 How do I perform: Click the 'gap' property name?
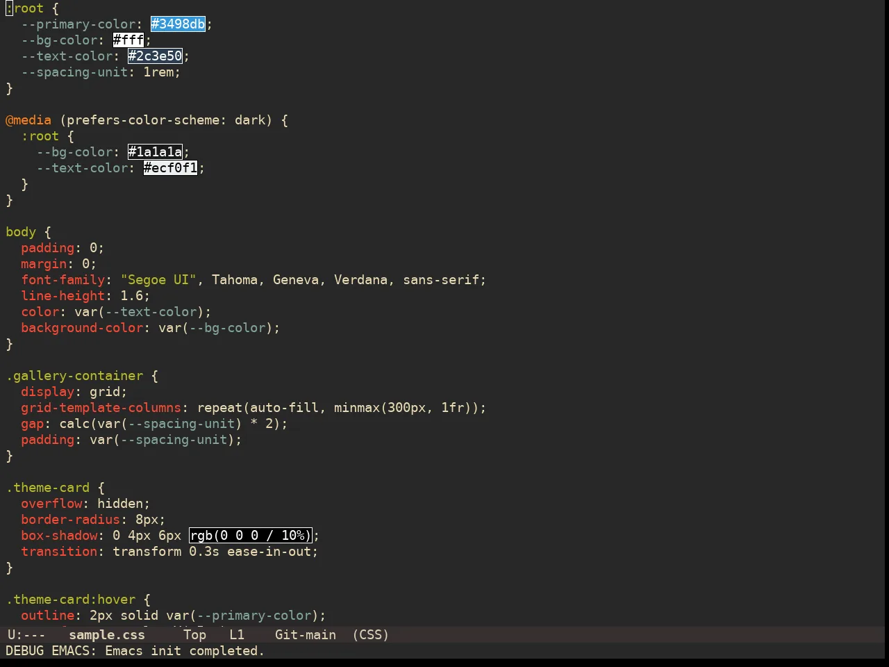pyautogui.click(x=33, y=424)
